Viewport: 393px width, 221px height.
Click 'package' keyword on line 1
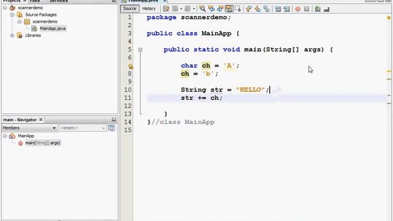pyautogui.click(x=161, y=17)
